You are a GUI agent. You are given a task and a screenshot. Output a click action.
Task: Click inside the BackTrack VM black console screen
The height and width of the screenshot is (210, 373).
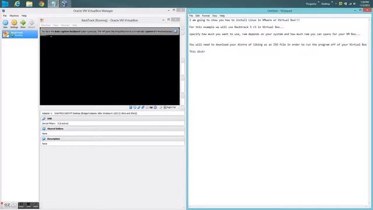point(110,69)
